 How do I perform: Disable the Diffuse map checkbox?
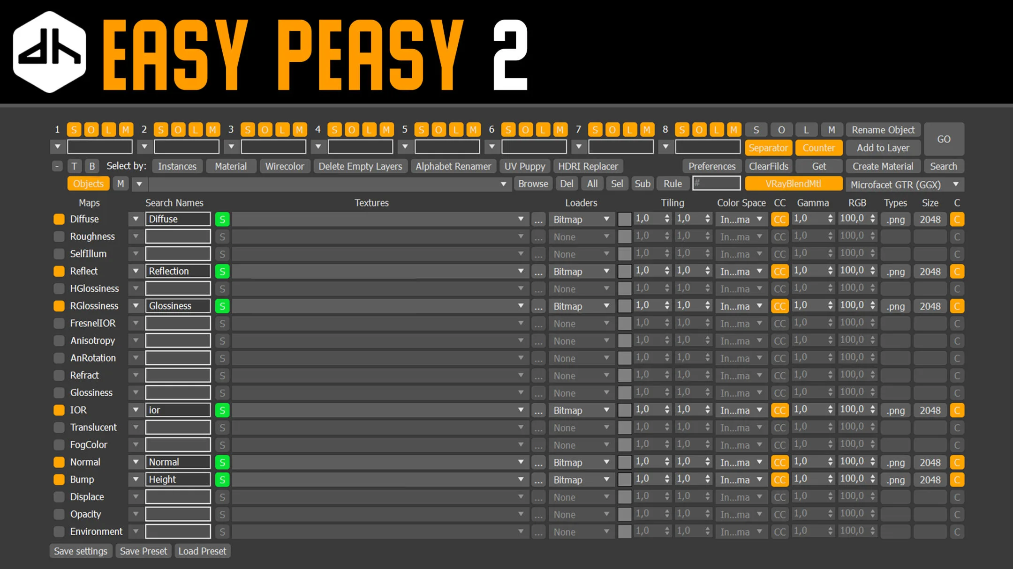point(59,219)
